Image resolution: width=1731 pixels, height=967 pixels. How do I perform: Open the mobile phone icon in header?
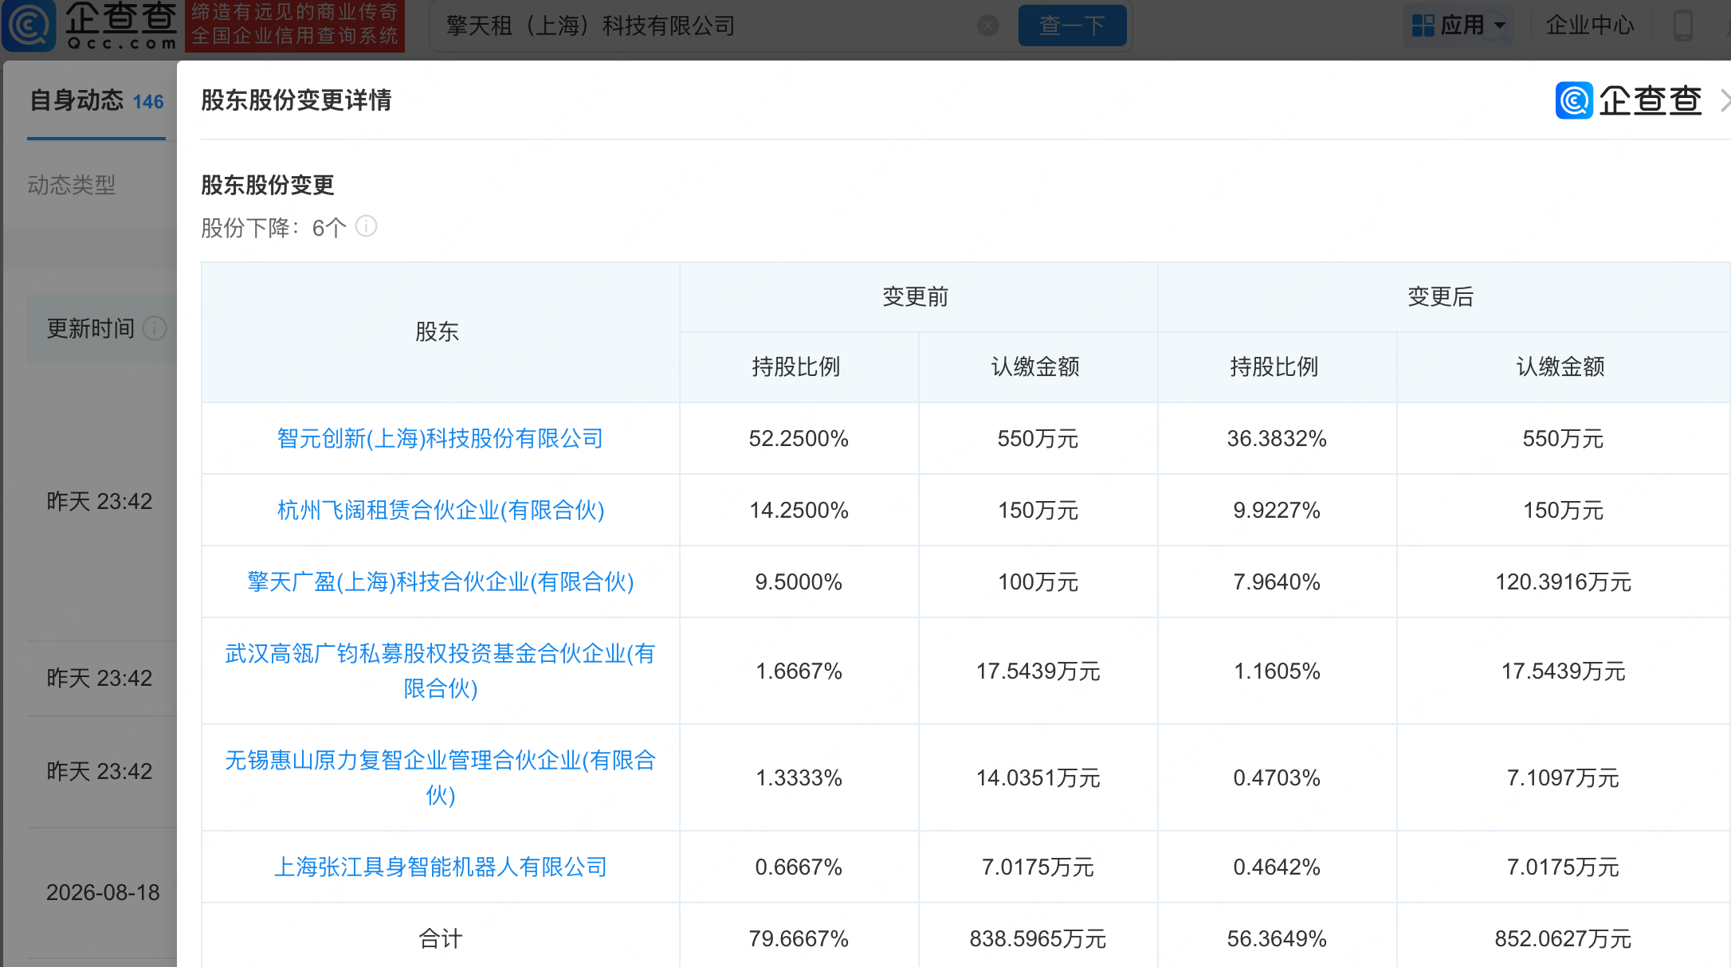[x=1682, y=25]
